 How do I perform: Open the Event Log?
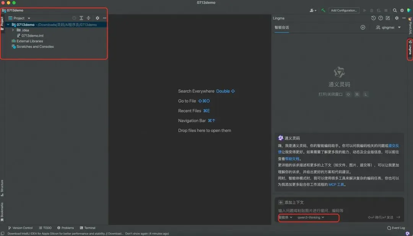coord(396,228)
